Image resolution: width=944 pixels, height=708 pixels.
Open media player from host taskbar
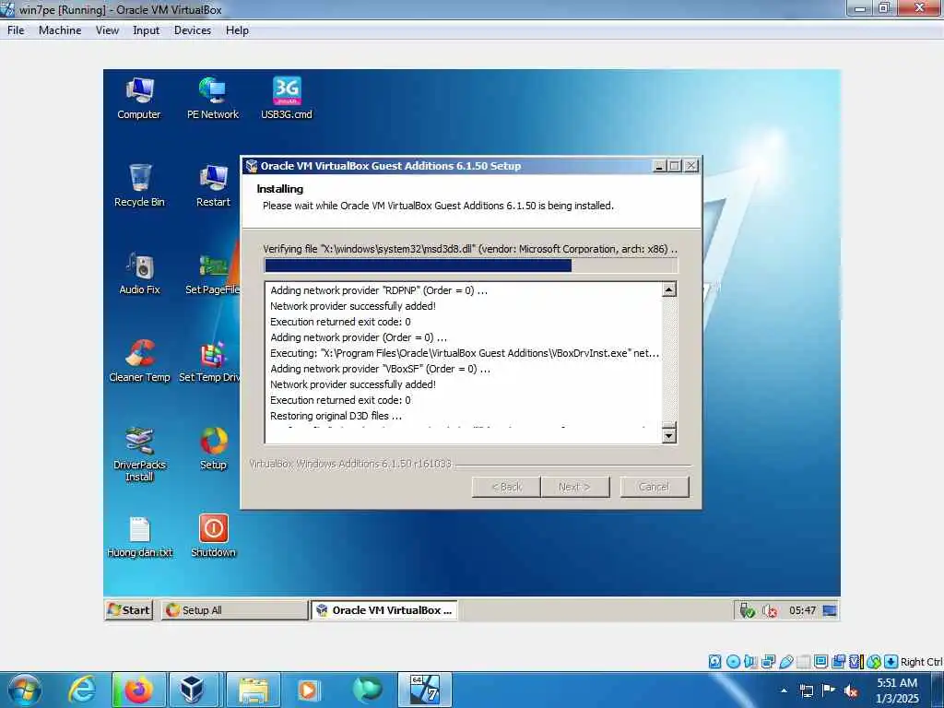point(309,690)
